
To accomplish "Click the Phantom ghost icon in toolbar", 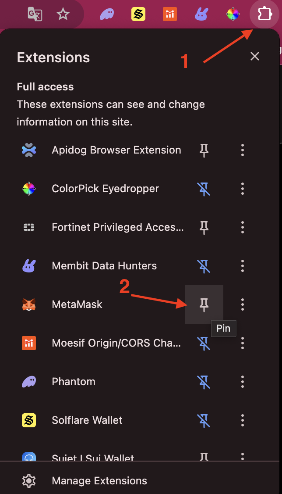I will tap(107, 14).
